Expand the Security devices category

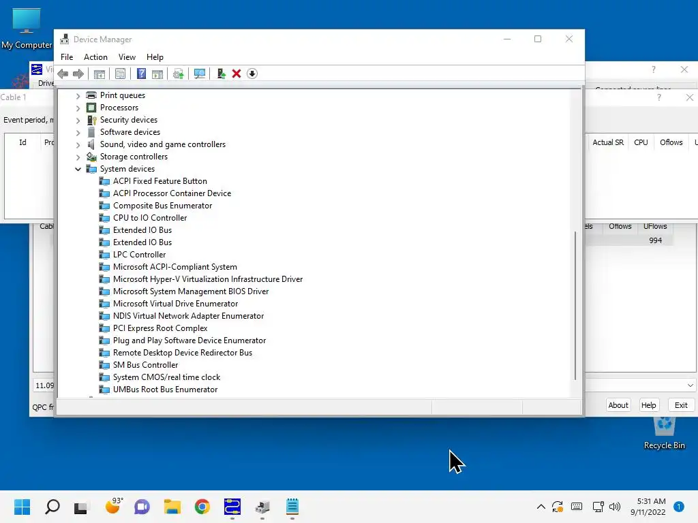point(78,120)
